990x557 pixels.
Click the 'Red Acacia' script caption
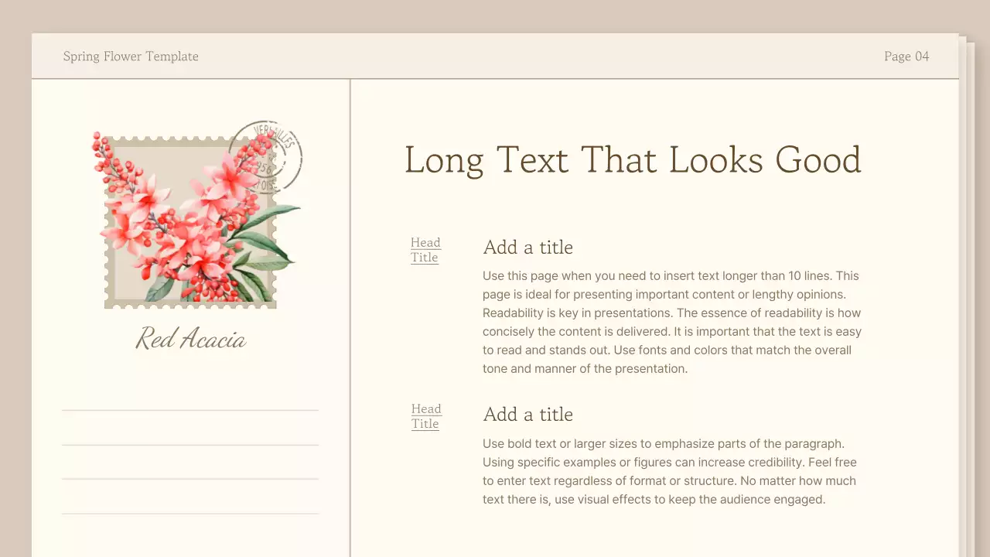190,339
